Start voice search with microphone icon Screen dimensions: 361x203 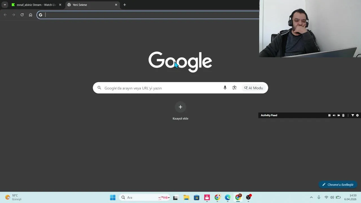click(225, 88)
